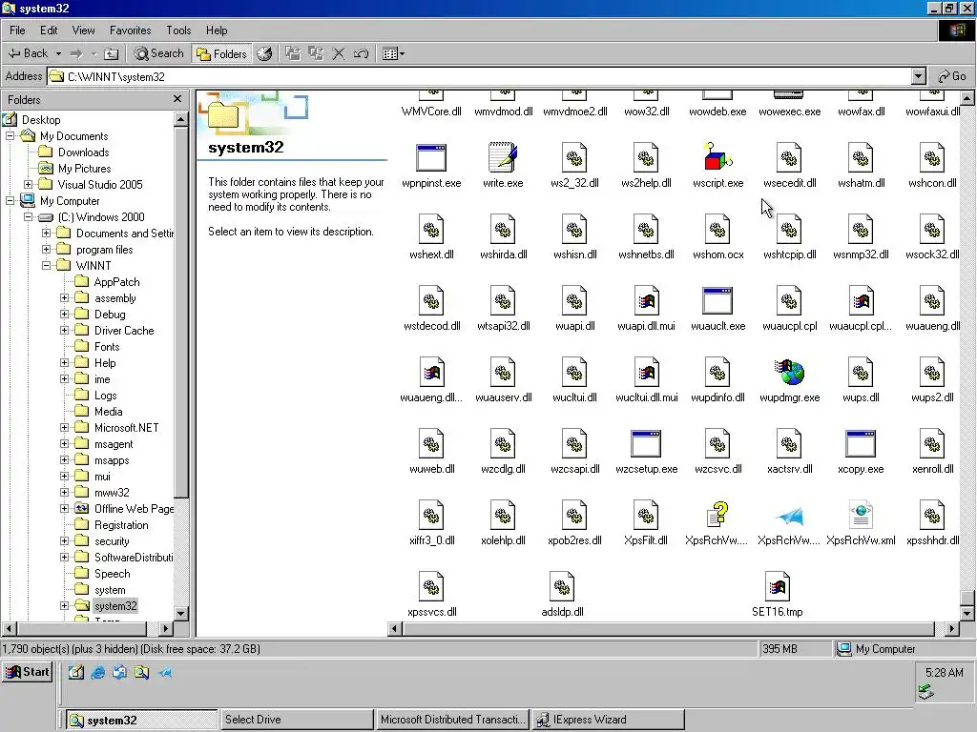Click the system tray hardware icon

click(x=925, y=692)
